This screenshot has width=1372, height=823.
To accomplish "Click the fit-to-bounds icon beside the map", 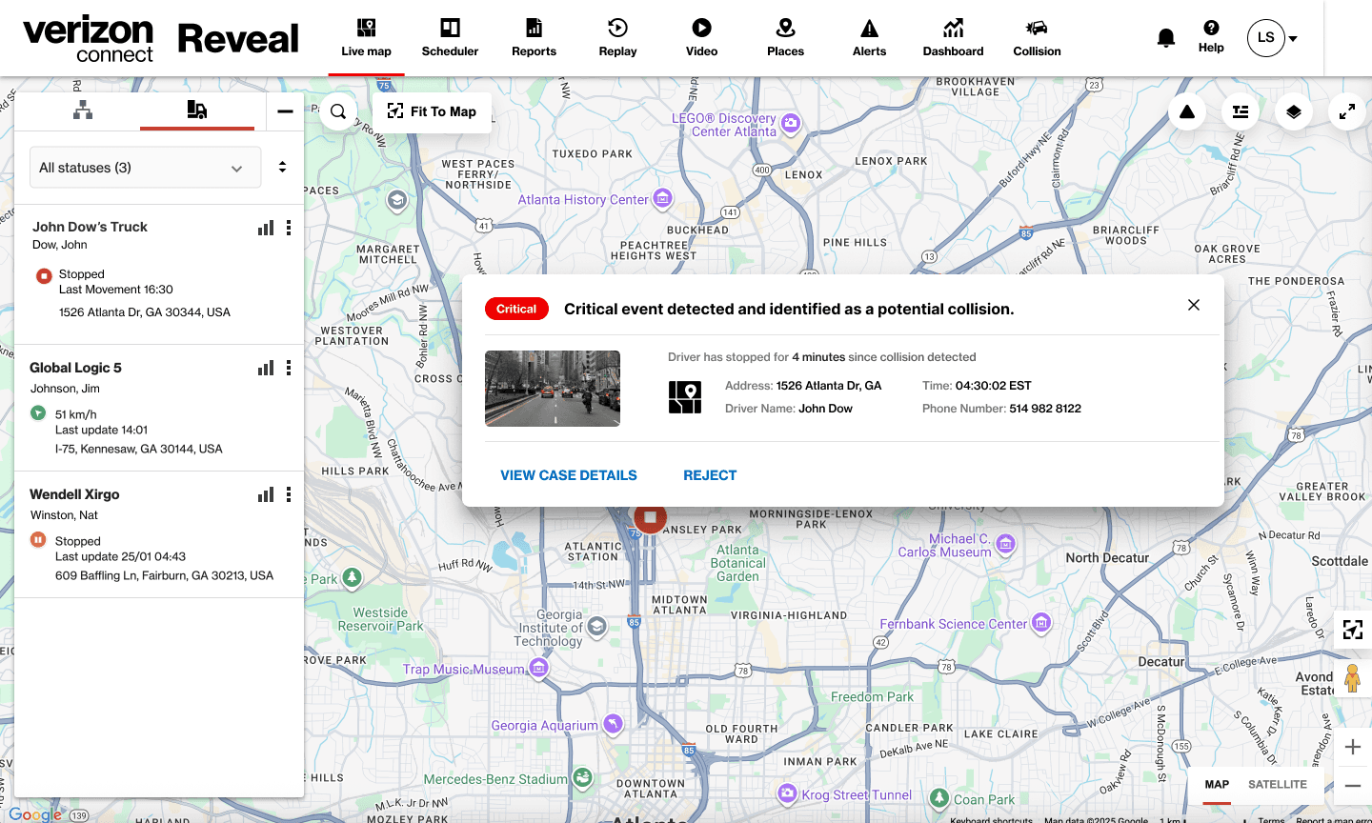I will tap(1353, 630).
